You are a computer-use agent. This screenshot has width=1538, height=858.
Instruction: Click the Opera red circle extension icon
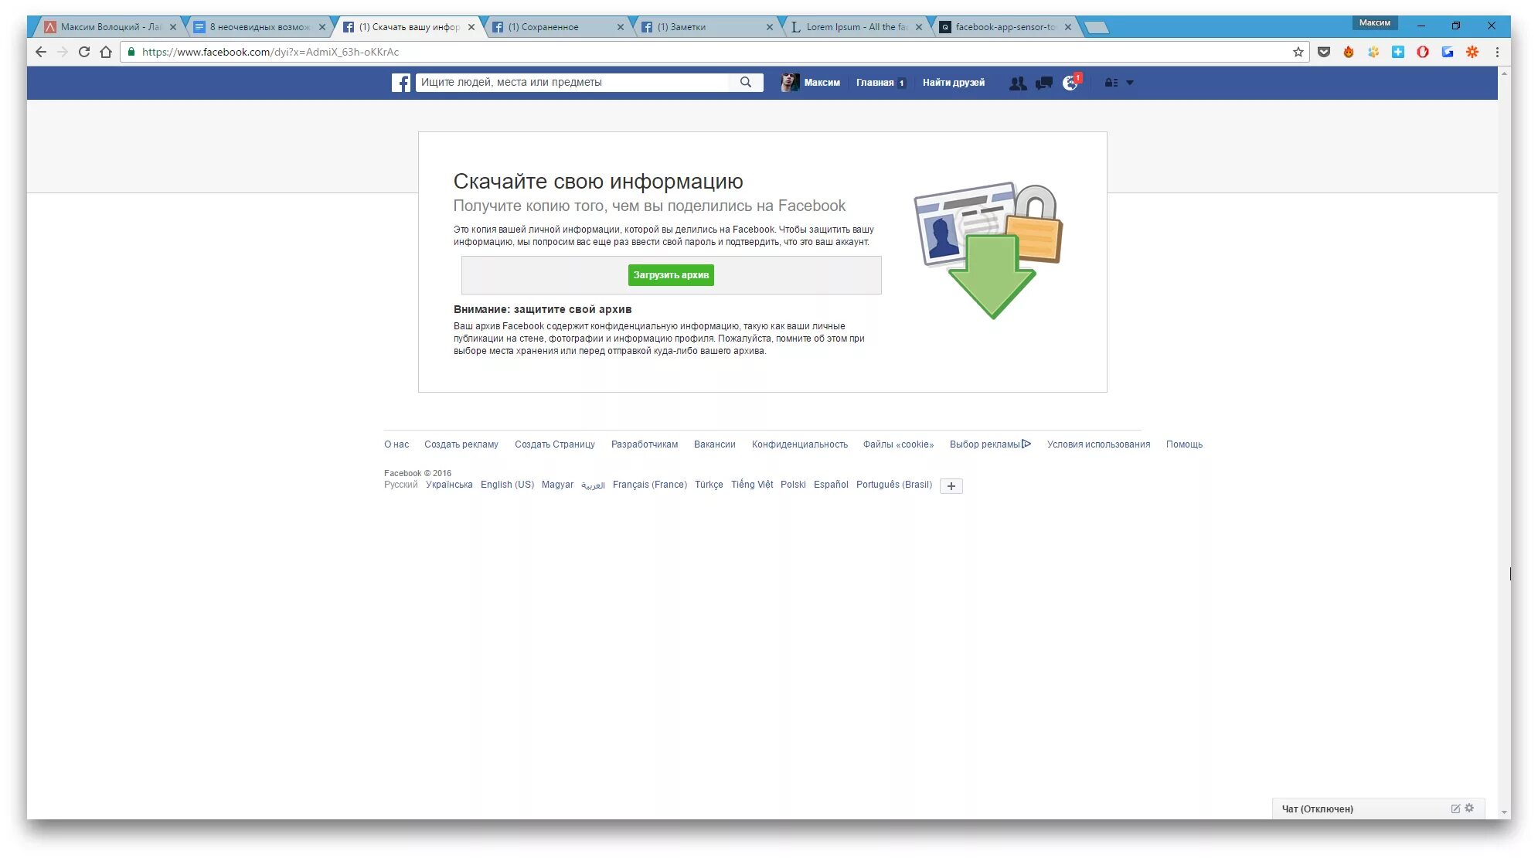(1423, 52)
